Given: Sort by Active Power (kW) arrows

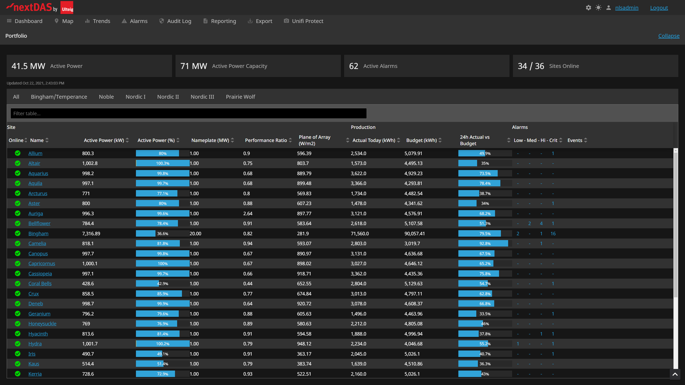Looking at the screenshot, I should click(127, 140).
